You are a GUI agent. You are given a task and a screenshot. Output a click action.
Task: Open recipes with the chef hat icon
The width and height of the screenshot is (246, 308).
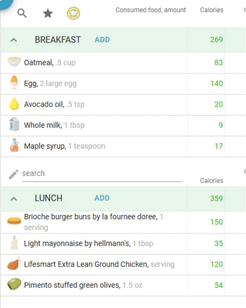(73, 14)
